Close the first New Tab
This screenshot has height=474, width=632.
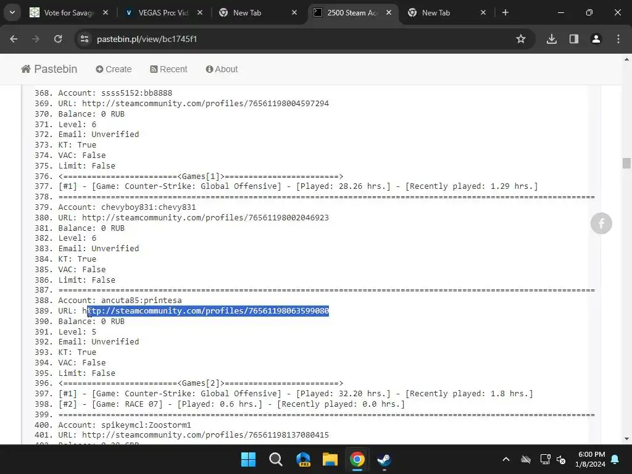point(294,13)
